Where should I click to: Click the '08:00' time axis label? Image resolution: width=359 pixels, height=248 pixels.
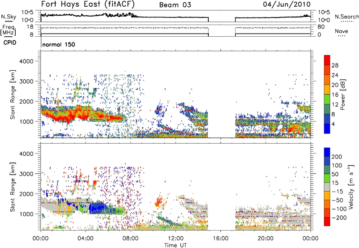(x=131, y=239)
